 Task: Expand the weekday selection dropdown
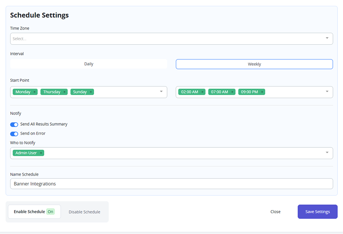161,92
